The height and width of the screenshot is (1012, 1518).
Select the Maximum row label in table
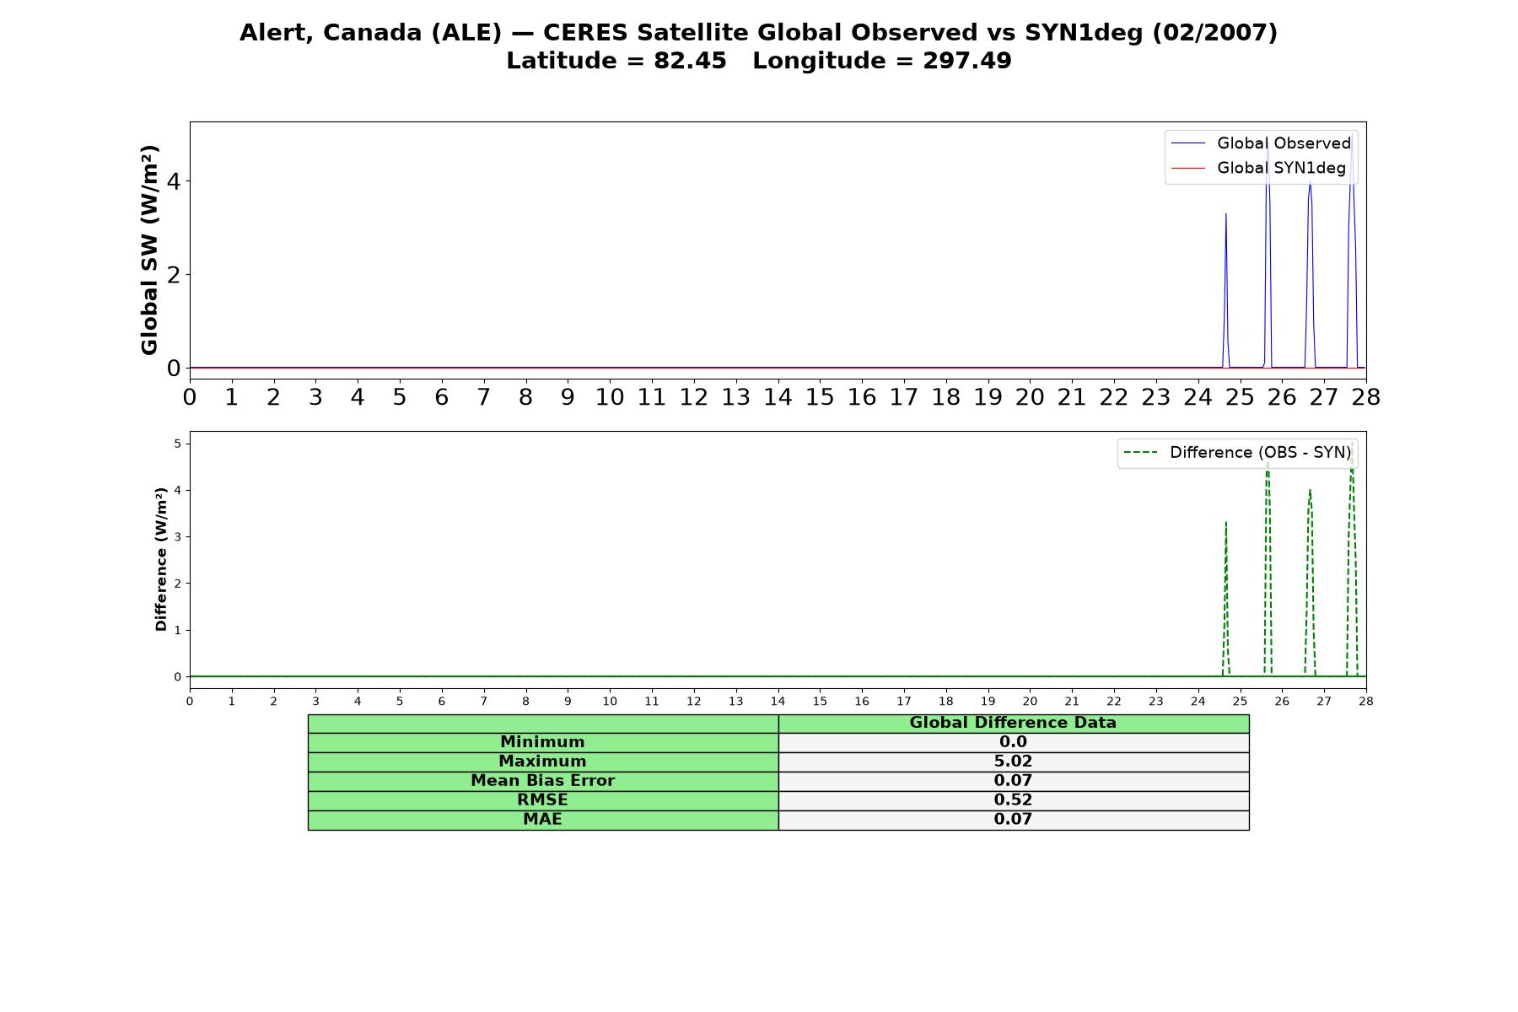(542, 762)
